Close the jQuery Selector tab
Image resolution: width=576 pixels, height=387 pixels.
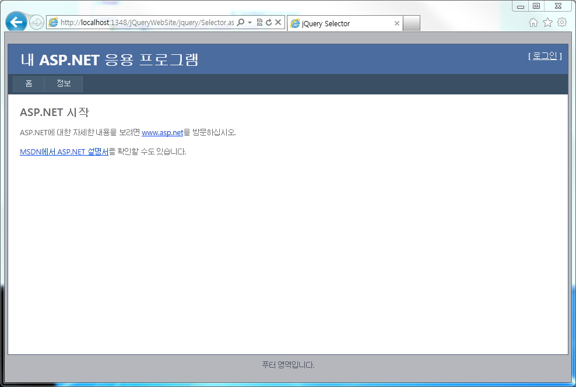pos(397,23)
